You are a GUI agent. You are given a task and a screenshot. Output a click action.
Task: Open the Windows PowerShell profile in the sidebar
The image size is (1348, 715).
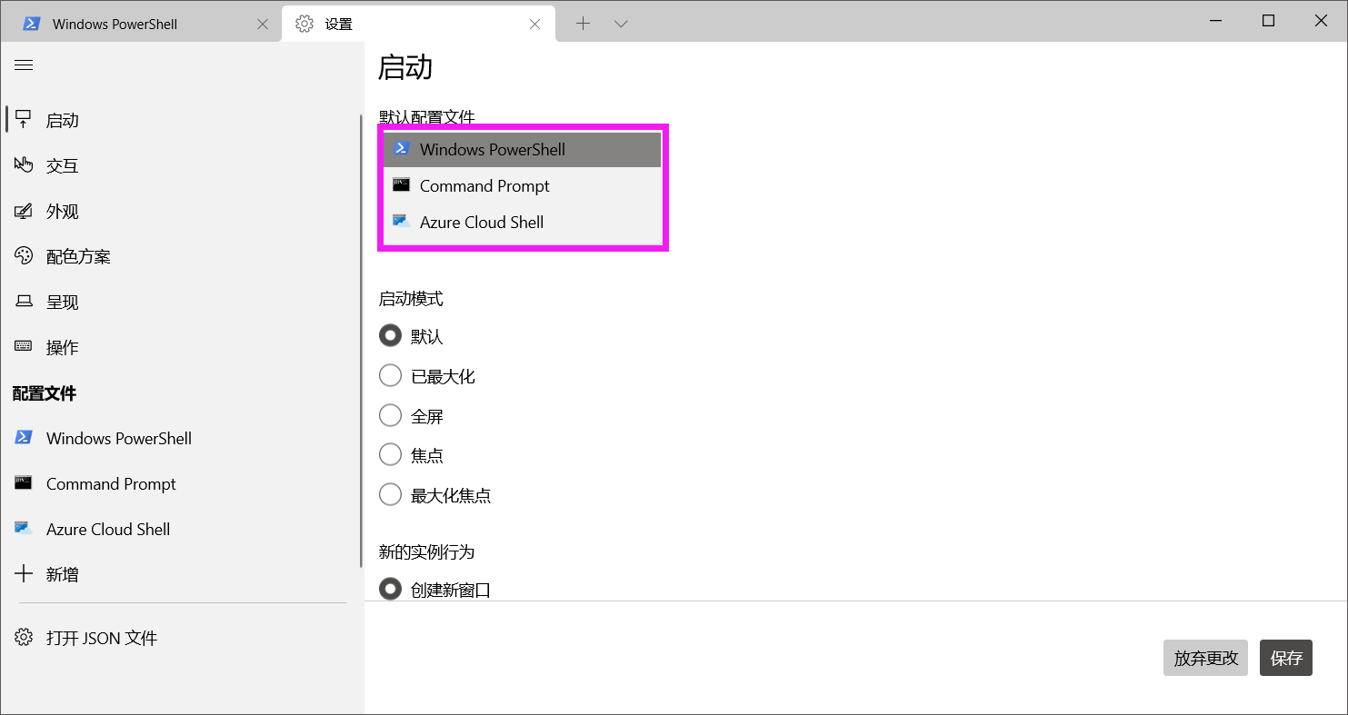[182, 438]
